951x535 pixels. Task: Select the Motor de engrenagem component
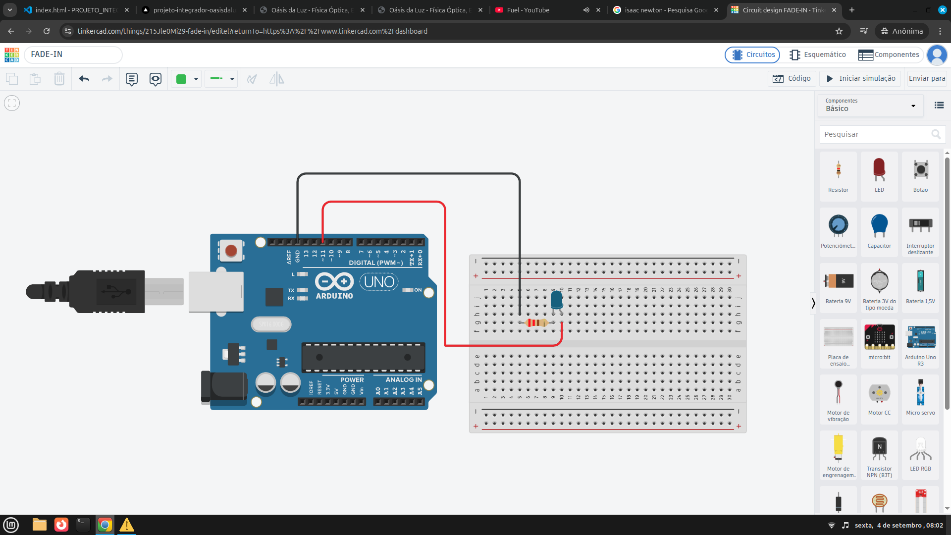[x=838, y=455]
